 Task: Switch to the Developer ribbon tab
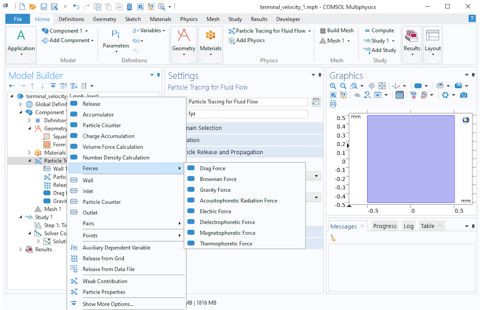(288, 19)
